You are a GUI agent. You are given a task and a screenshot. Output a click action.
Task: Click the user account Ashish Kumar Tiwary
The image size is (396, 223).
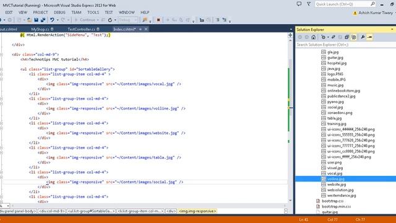376,13
